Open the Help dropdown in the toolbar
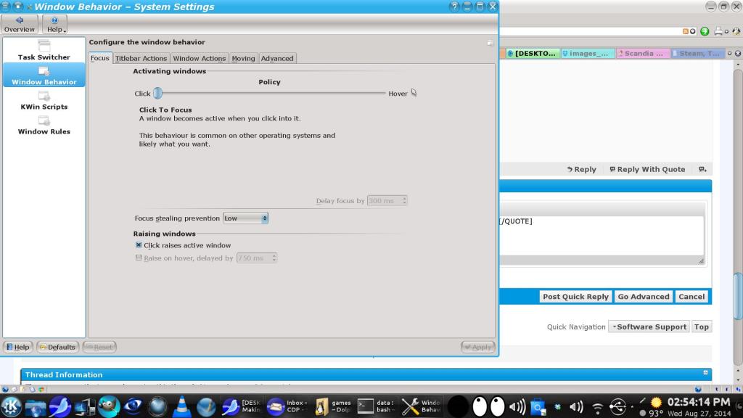Viewport: 743px width, 418px height. (x=55, y=24)
